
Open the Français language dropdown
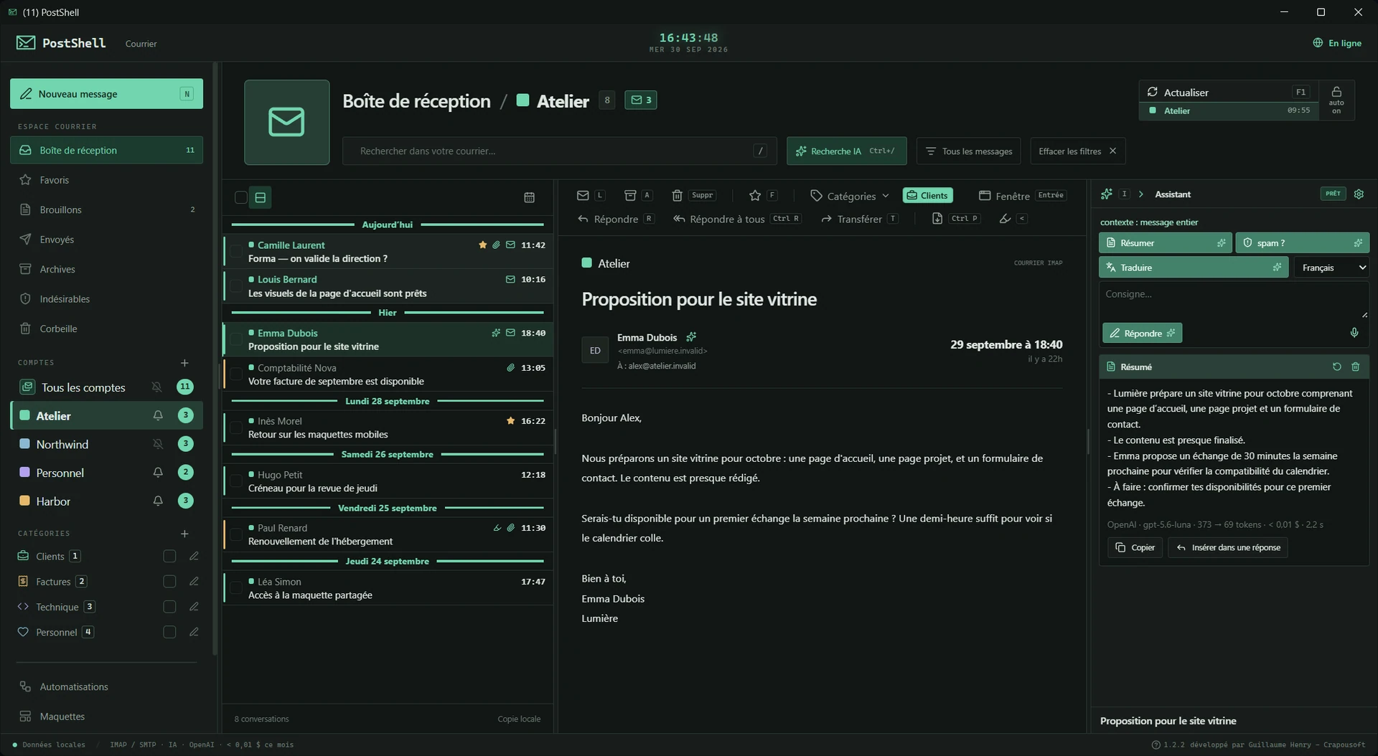[x=1332, y=268]
